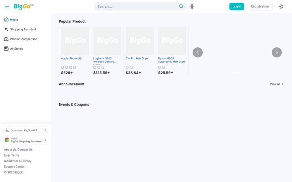Screen dimensions: 292x182
Task: Click the $125.59+ price
Action: click(101, 73)
